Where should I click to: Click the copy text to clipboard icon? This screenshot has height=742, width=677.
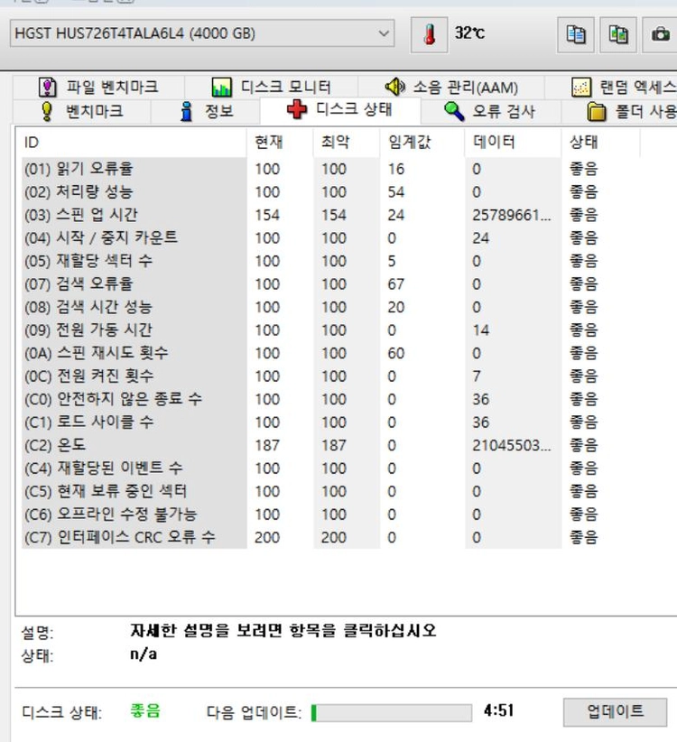click(x=576, y=34)
